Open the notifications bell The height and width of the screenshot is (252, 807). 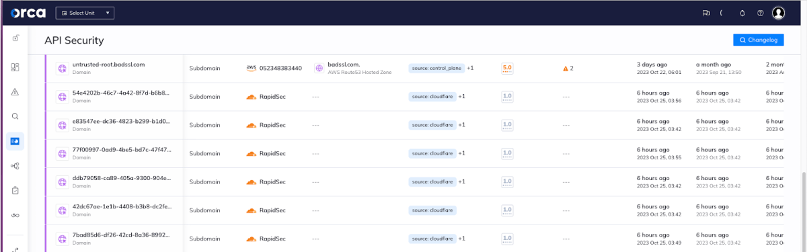click(742, 13)
